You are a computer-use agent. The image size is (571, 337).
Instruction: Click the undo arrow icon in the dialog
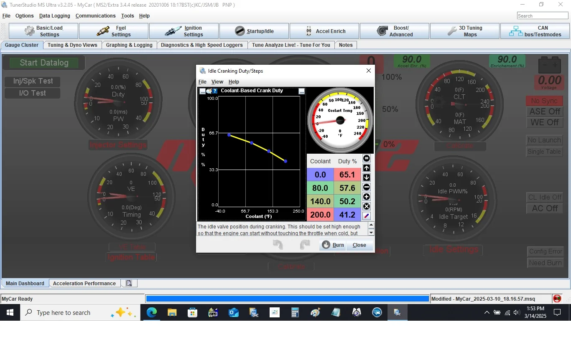point(278,245)
